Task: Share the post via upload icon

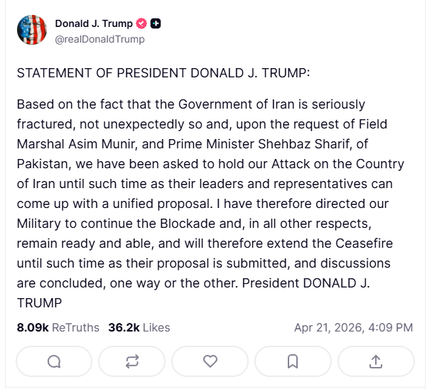Action: point(375,361)
